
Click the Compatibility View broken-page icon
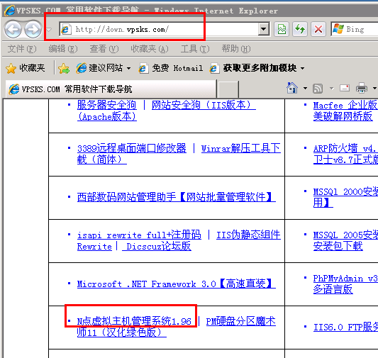pyautogui.click(x=282, y=29)
